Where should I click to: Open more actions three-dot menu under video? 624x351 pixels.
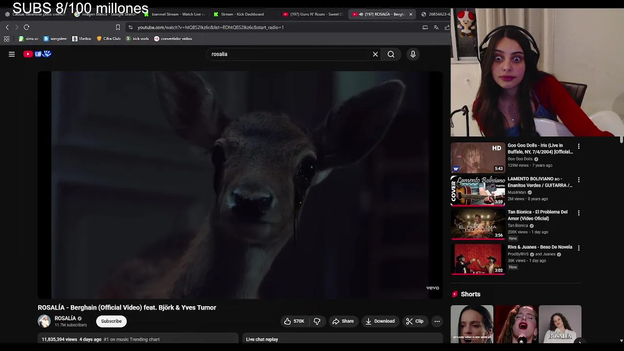tap(437, 321)
